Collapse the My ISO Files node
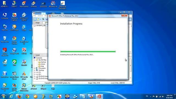176x99 pixels. [35, 60]
